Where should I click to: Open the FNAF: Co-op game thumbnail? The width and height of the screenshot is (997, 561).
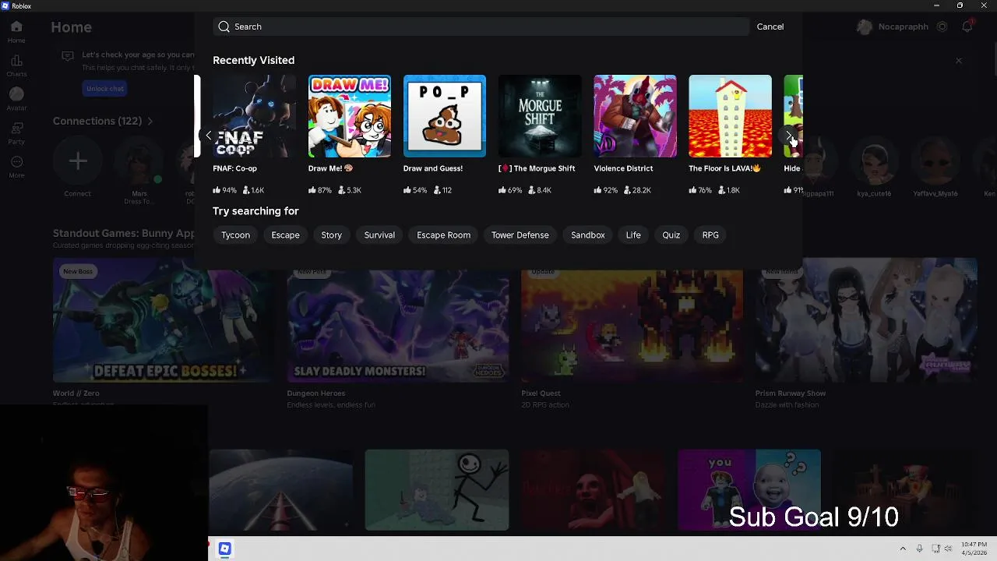click(254, 116)
